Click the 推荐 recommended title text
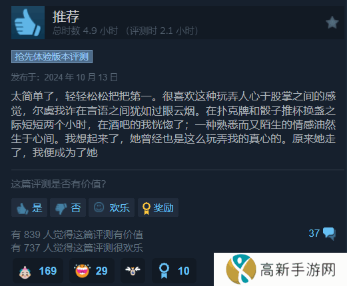This screenshot has width=347, height=286. (66, 17)
